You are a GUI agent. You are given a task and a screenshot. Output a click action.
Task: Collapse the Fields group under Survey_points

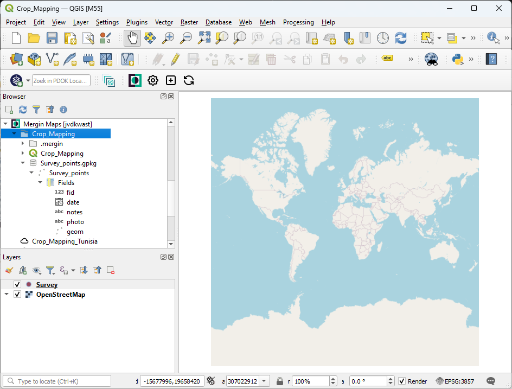(x=40, y=182)
